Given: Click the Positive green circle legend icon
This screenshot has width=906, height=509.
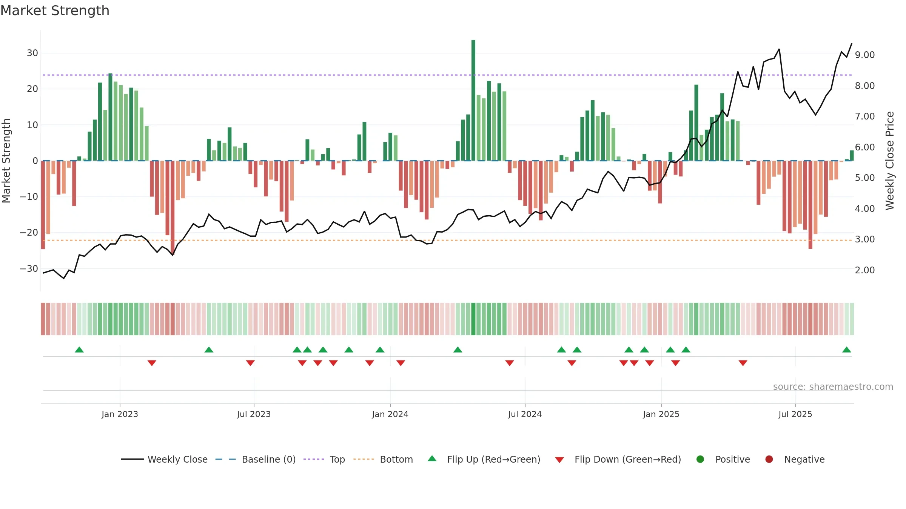Looking at the screenshot, I should coord(700,459).
